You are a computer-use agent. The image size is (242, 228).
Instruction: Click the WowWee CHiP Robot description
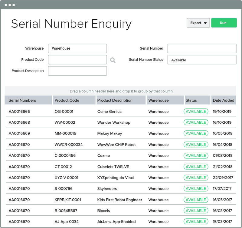[116, 145]
